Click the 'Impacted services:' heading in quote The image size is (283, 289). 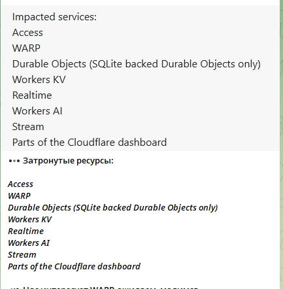(x=54, y=17)
